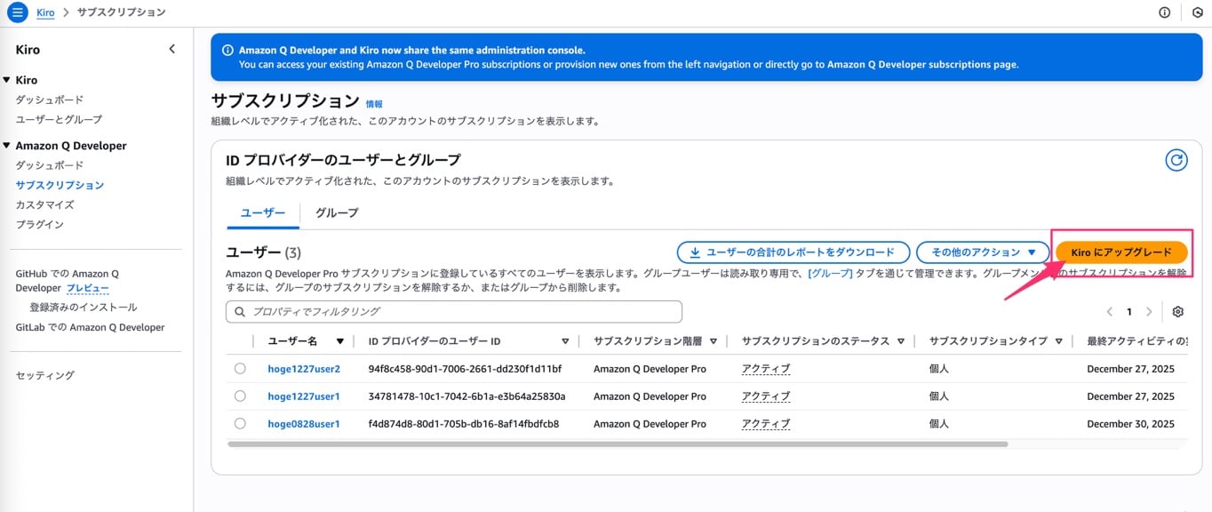Viewport: 1212px width, 512px height.
Task: Go to previous page arrow in pagination
Action: (x=1110, y=312)
